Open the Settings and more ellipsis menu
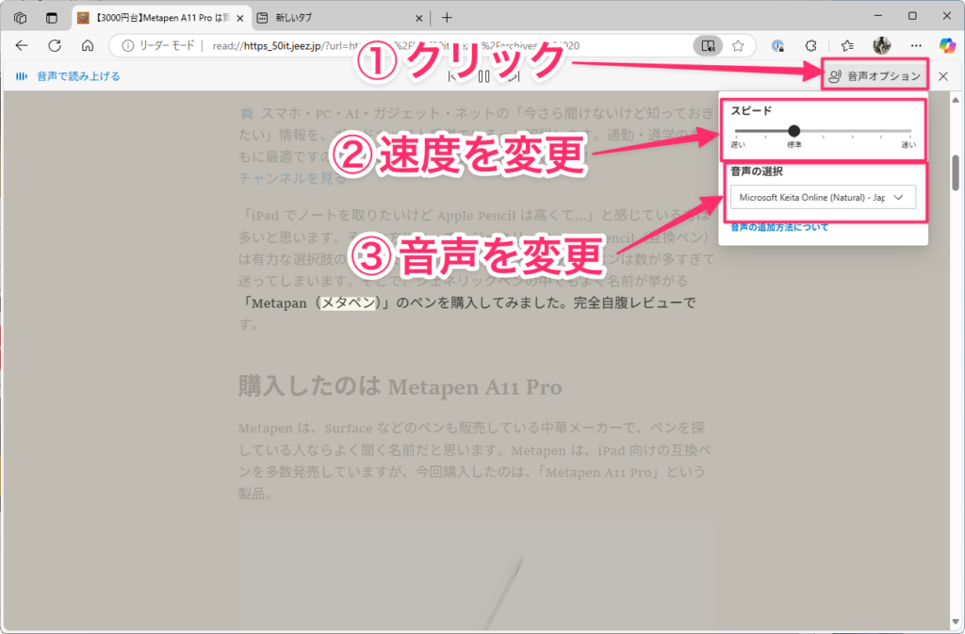Viewport: 965px width, 634px height. coord(916,45)
